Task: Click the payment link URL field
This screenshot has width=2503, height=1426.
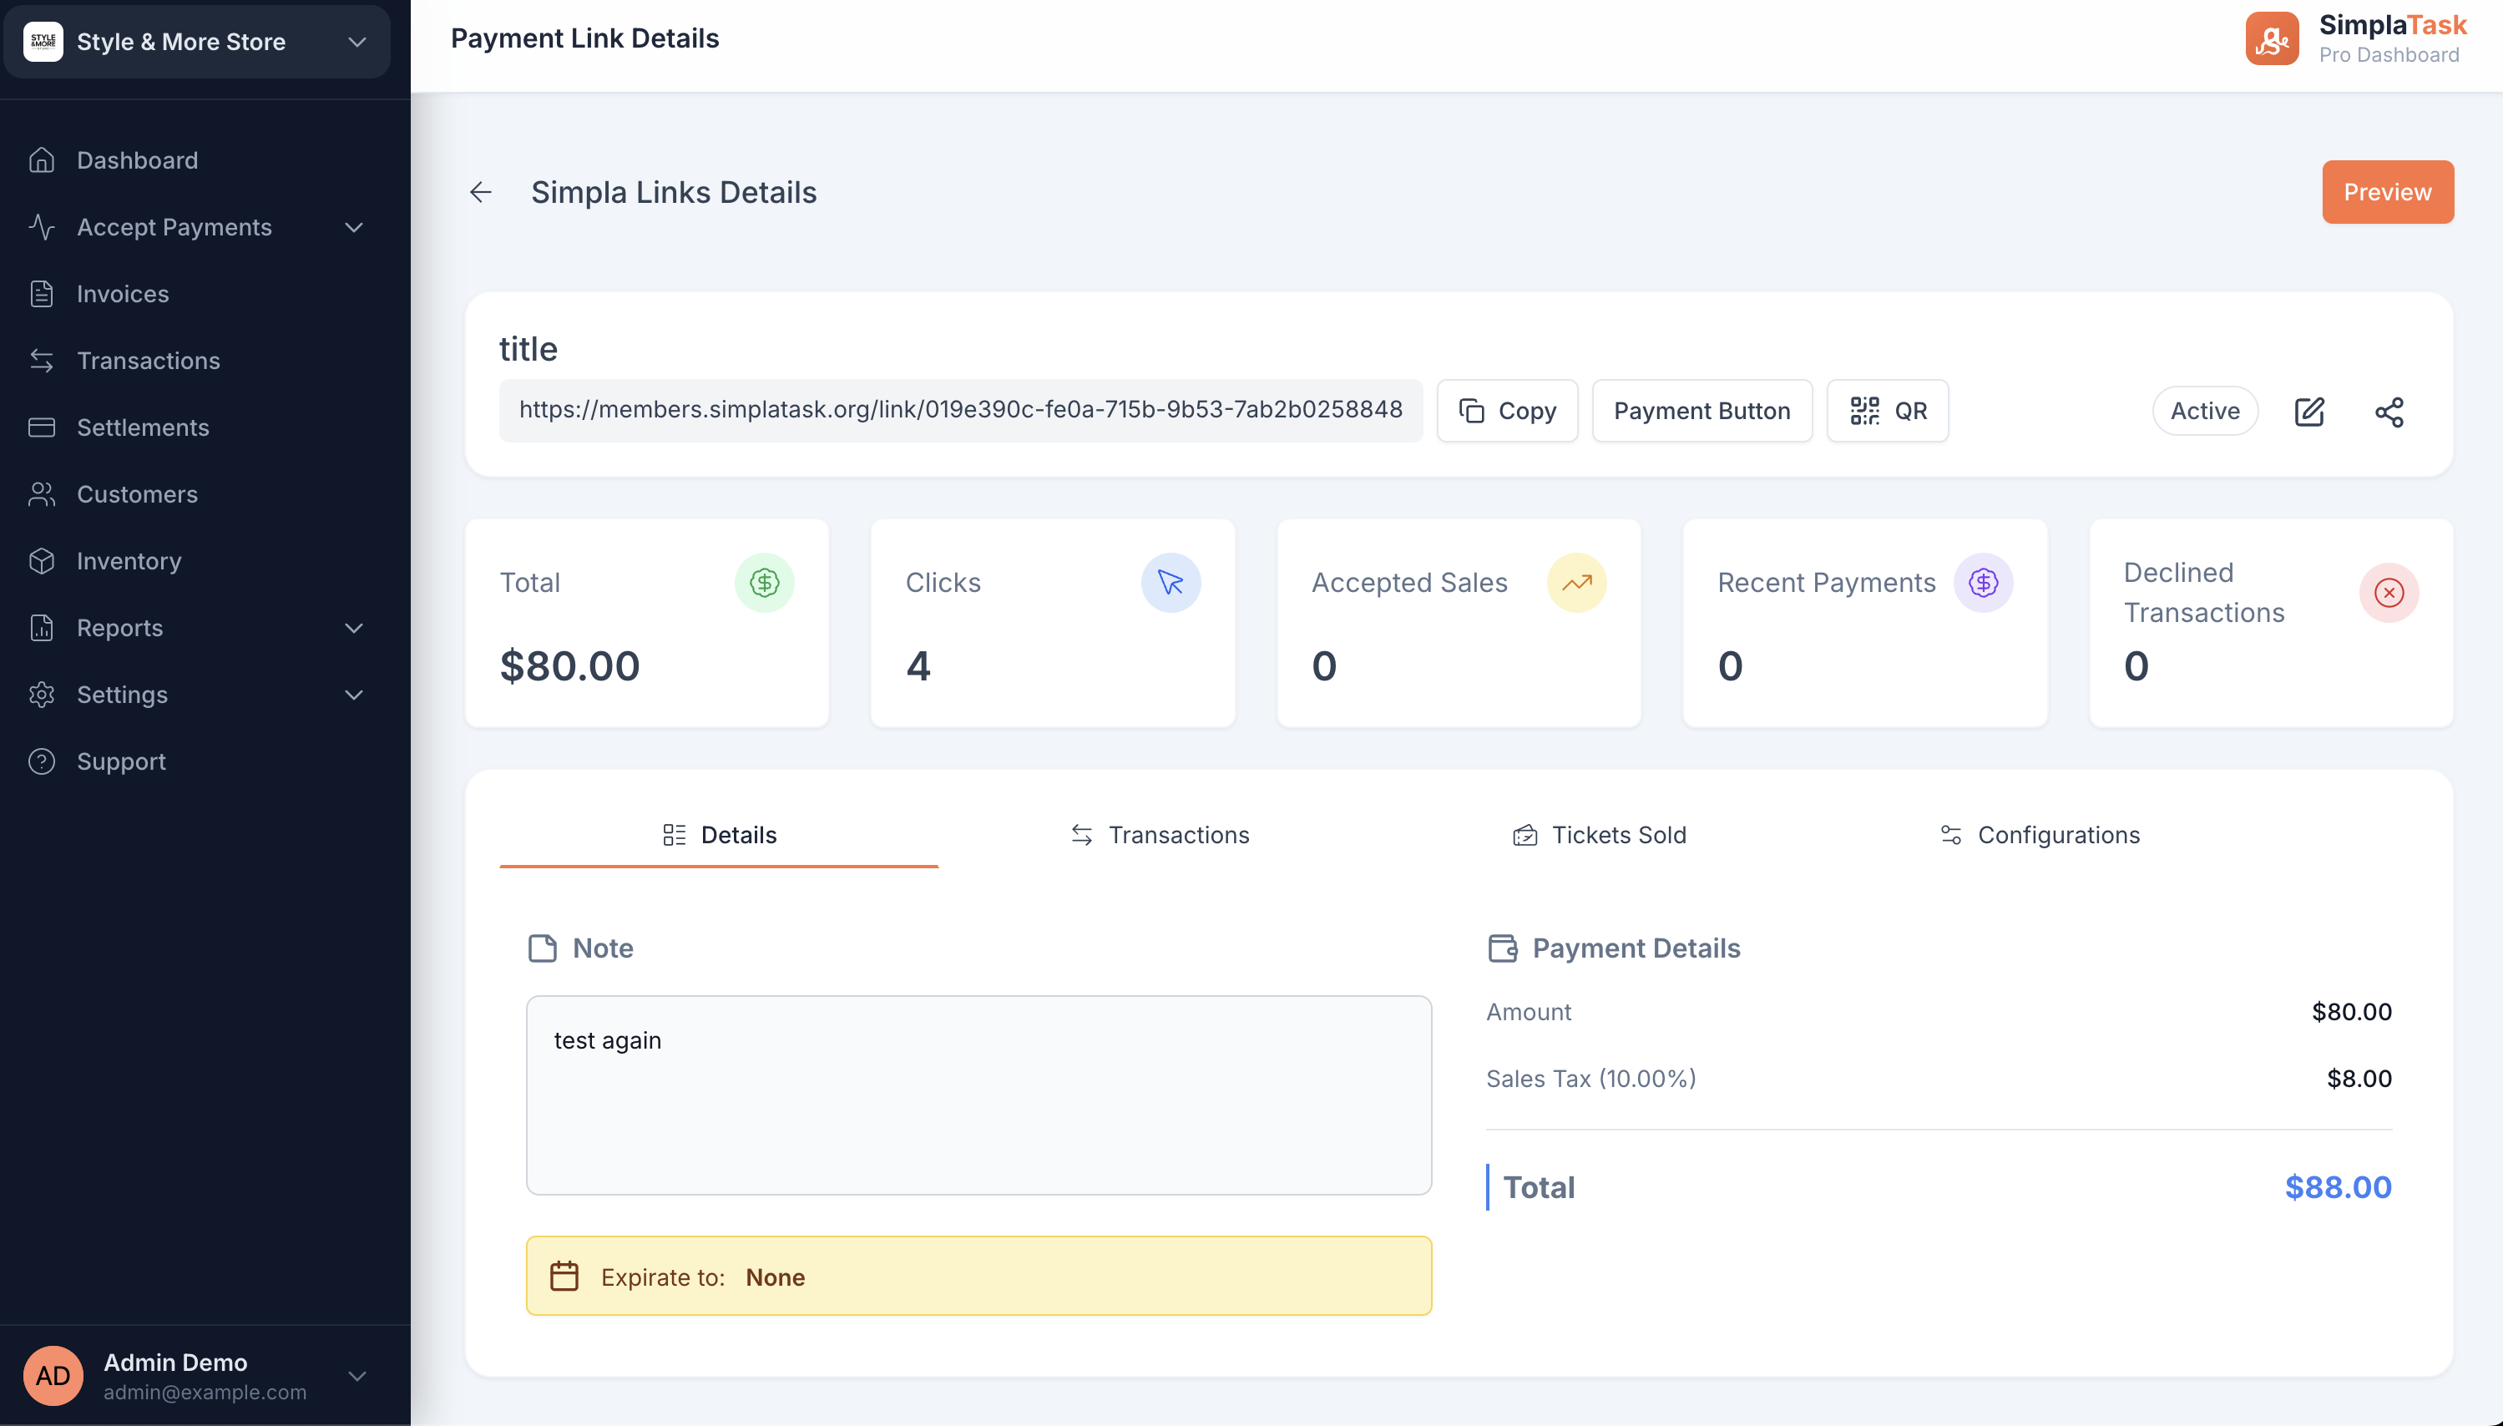Action: 961,411
